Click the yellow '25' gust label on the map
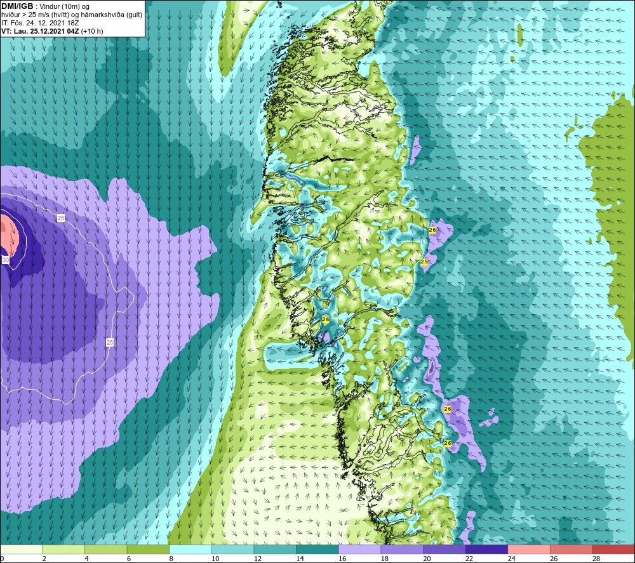Screen dimensions: 635x563 click(x=424, y=262)
